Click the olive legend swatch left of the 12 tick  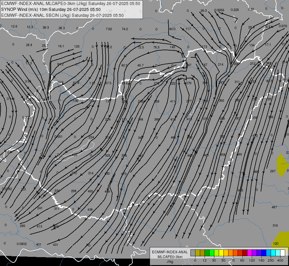tap(203, 253)
